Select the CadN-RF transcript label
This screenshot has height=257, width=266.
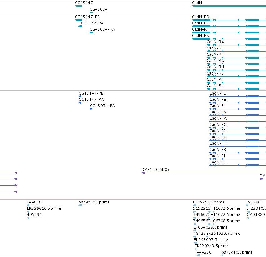[x=215, y=54]
